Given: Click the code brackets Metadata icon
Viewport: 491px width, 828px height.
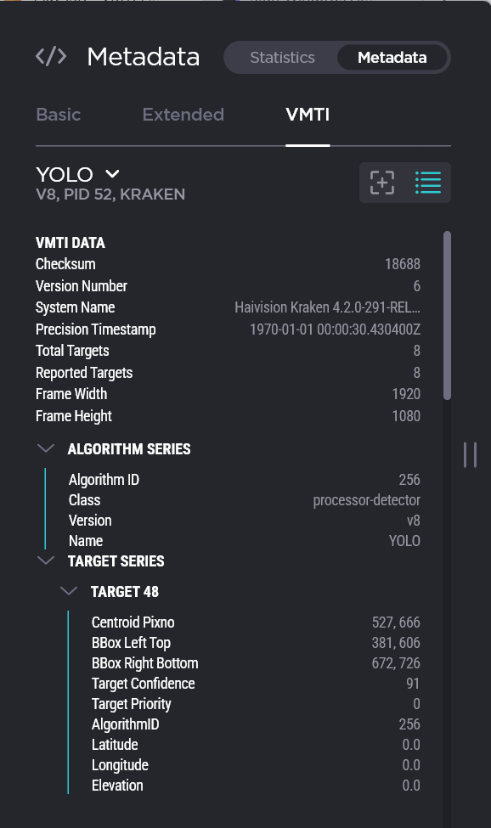Looking at the screenshot, I should [x=51, y=57].
